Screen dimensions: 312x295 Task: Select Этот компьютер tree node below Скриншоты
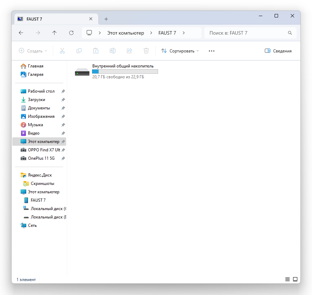tap(44, 192)
